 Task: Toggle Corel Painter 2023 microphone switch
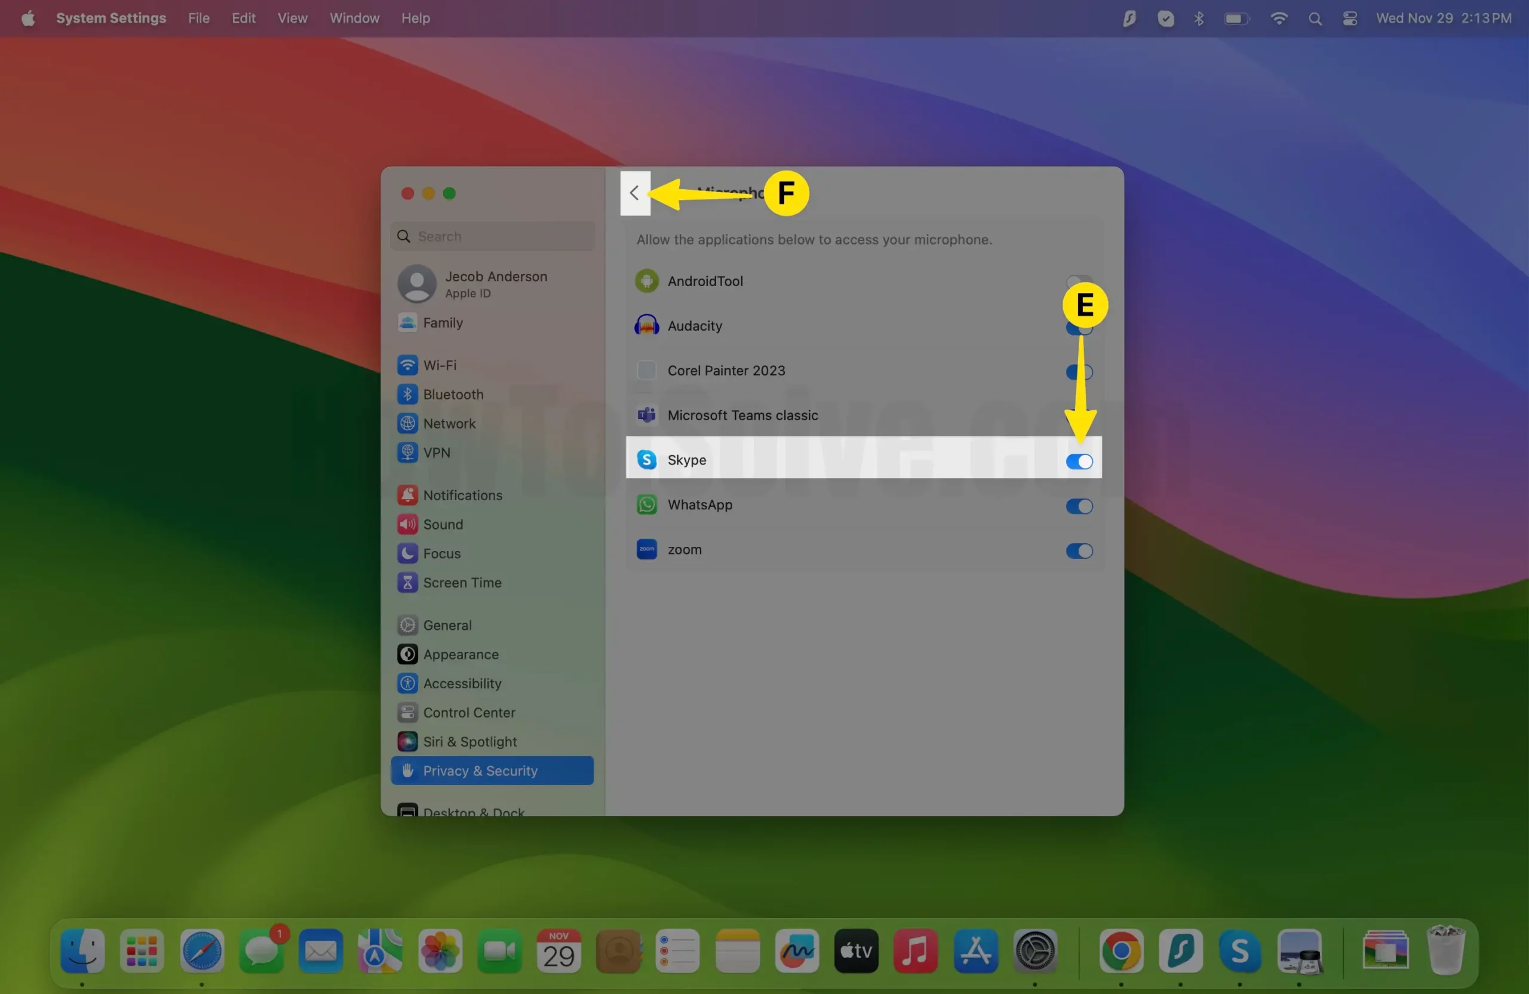1079,372
